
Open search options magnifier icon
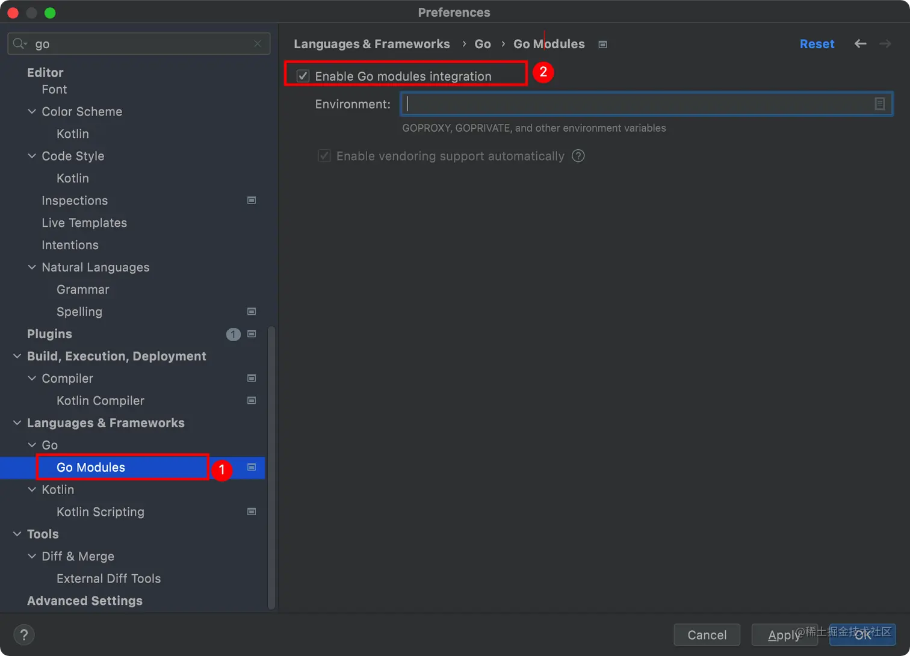click(20, 43)
